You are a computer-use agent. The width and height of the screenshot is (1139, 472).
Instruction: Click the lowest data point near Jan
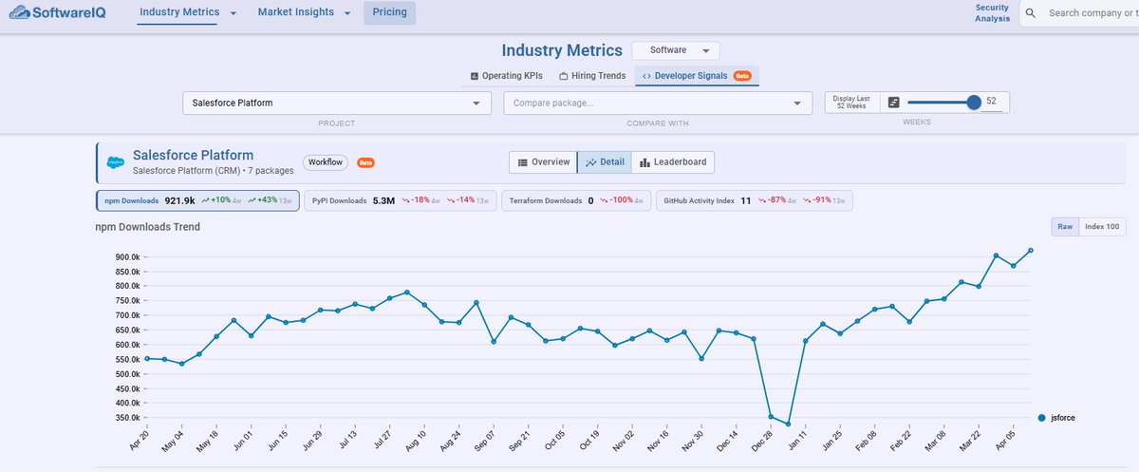coord(788,425)
